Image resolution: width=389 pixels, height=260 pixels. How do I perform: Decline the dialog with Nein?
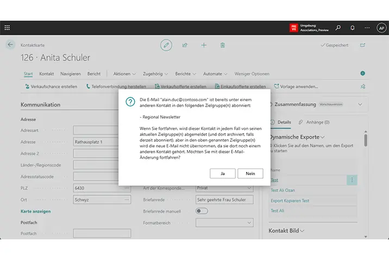tap(250, 174)
